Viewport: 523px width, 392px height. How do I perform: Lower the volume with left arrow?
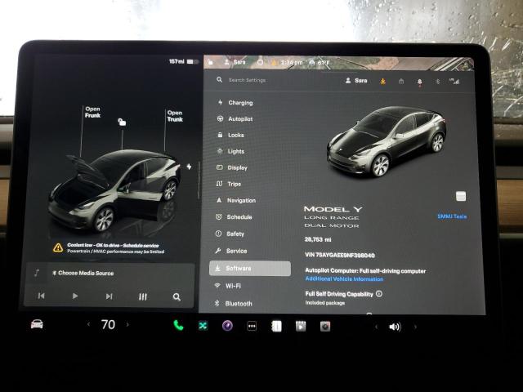pyautogui.click(x=376, y=327)
